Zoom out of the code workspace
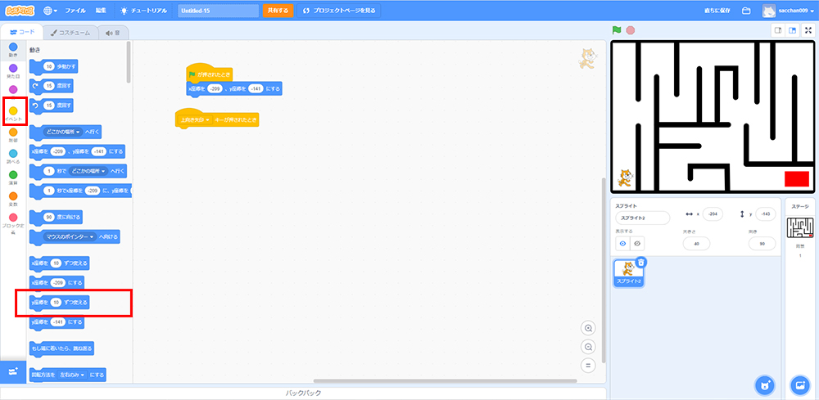This screenshot has height=400, width=819. (587, 347)
